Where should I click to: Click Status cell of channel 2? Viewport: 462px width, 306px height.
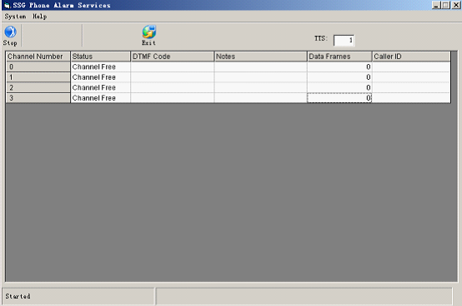(100, 87)
